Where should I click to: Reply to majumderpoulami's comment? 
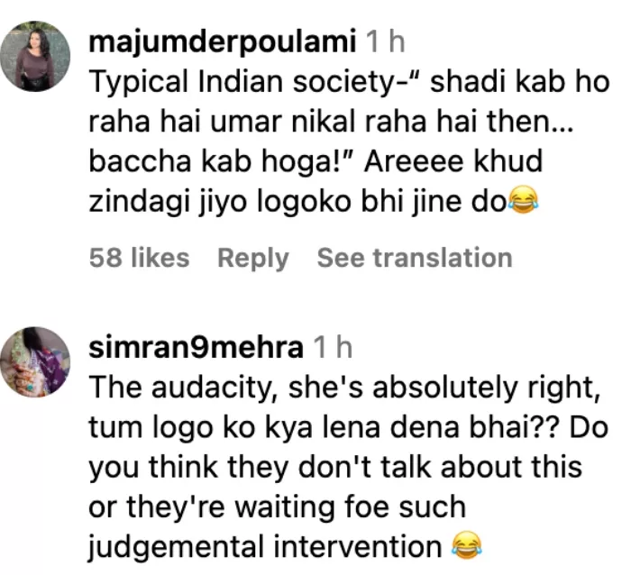(x=252, y=258)
